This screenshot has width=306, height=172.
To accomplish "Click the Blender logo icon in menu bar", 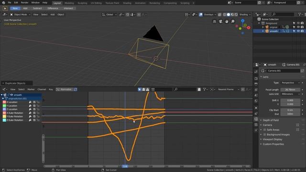I will [3, 3].
